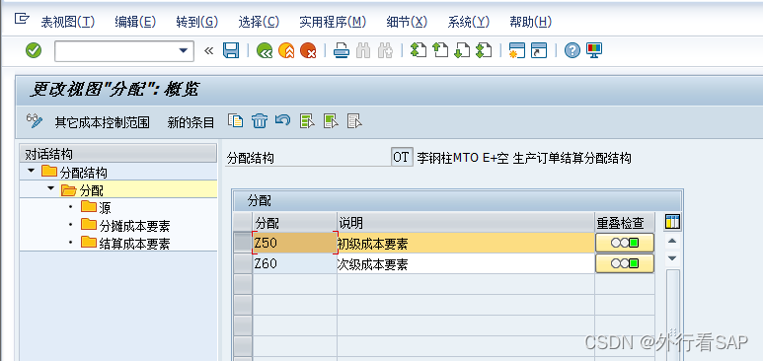
Task: Click the select-all corner cell of table
Action: pyautogui.click(x=243, y=222)
